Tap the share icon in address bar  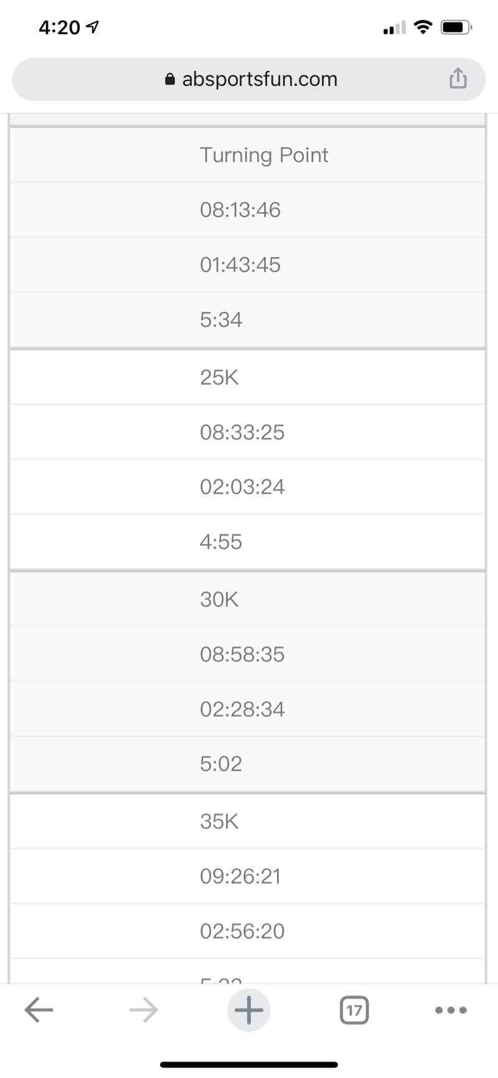458,79
